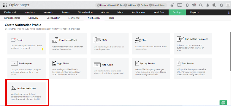The height and width of the screenshot is (110, 233).
Task: Click the Invoke a Webhook icon
Action: tap(13, 88)
